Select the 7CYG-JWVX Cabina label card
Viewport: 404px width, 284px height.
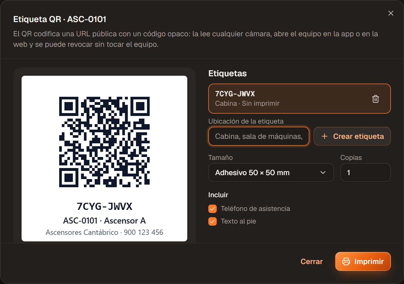[x=299, y=99]
